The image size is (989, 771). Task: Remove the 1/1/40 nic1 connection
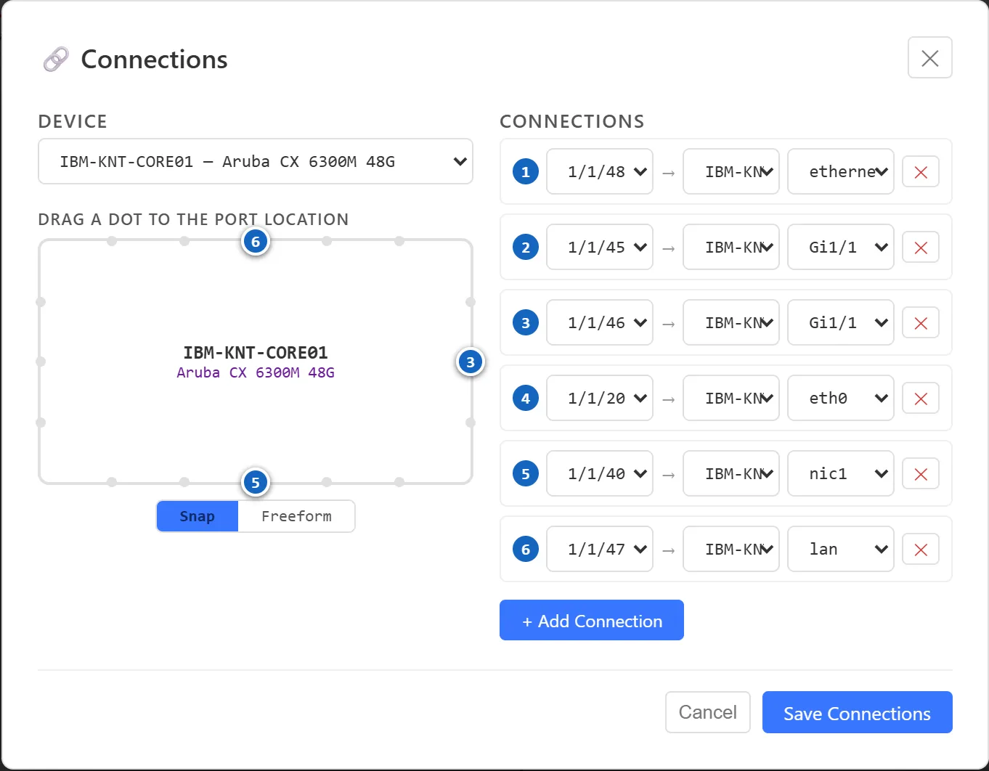click(x=920, y=474)
